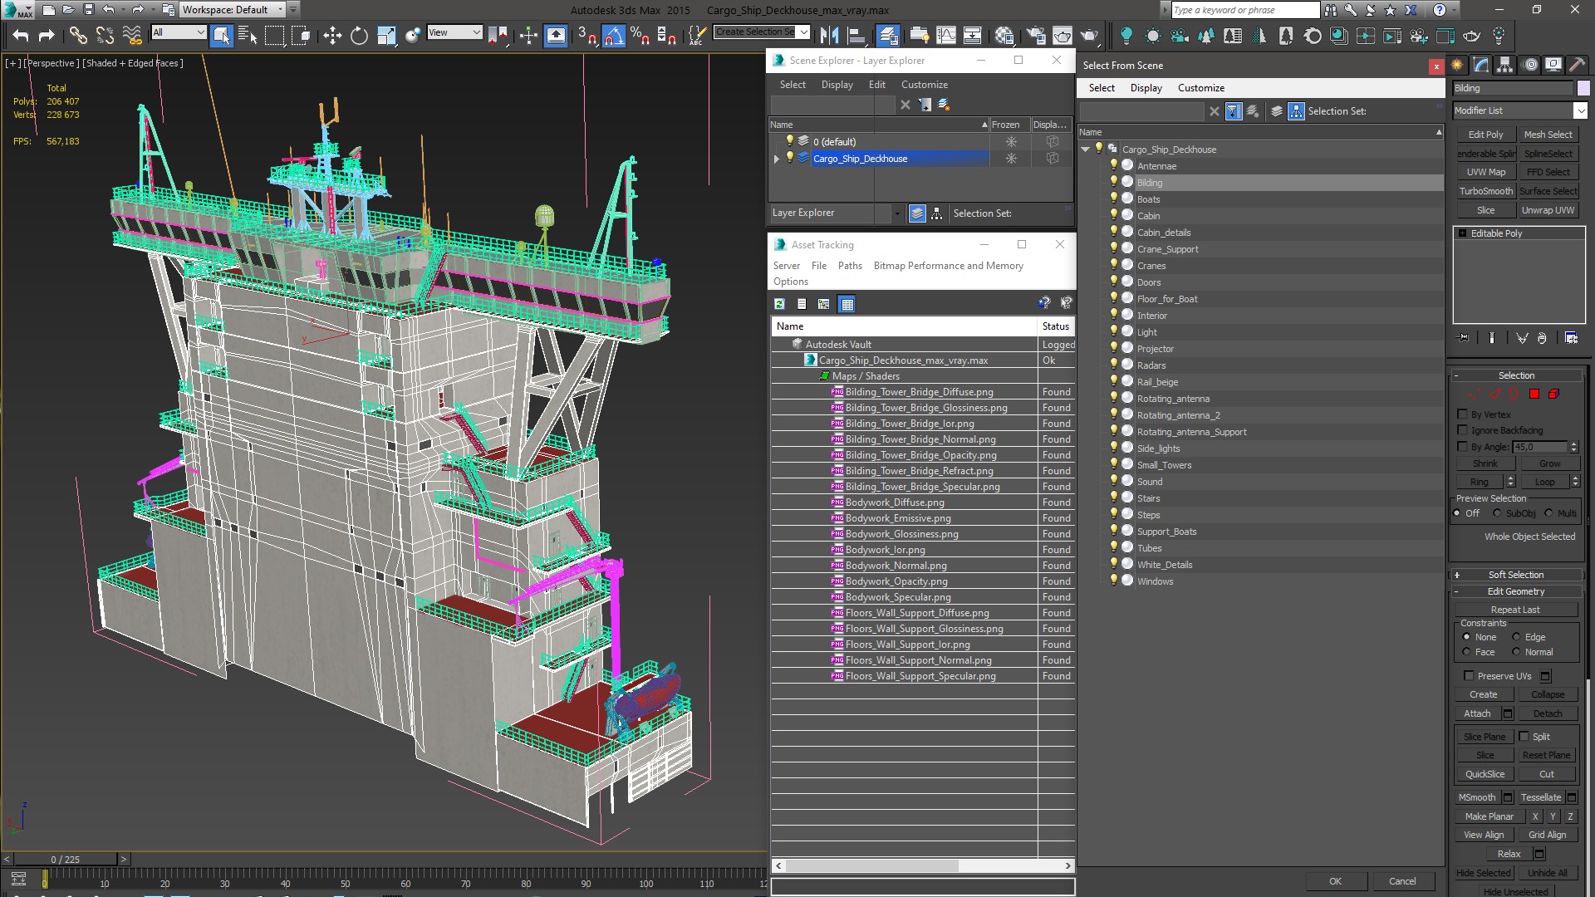Image resolution: width=1595 pixels, height=897 pixels.
Task: Click the TurboSmooth modifier button
Action: (1485, 191)
